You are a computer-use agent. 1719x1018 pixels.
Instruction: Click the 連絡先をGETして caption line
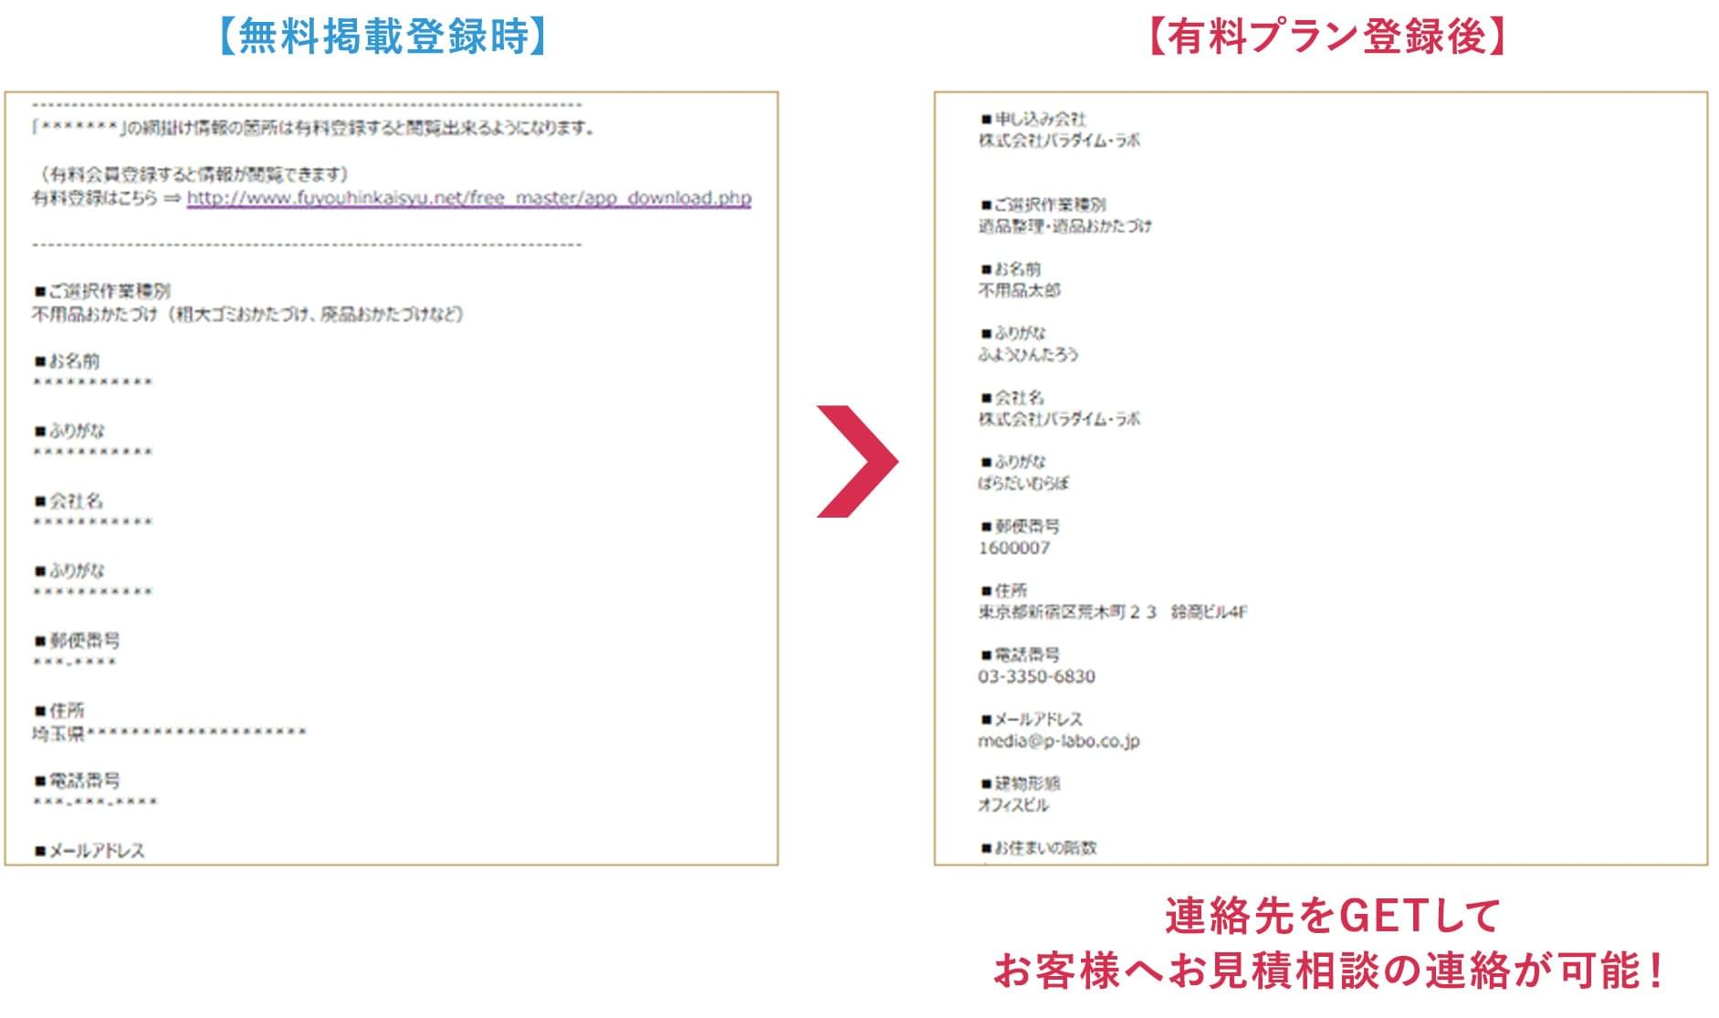[1333, 916]
